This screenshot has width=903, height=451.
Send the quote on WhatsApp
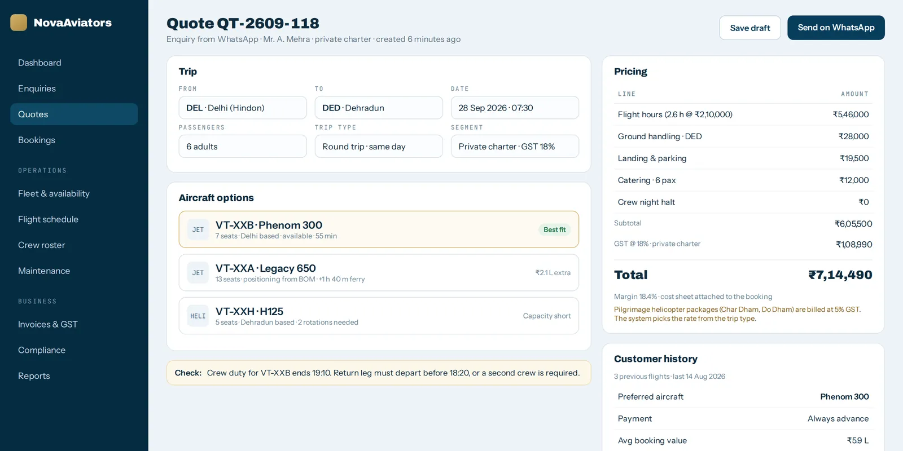tap(836, 28)
